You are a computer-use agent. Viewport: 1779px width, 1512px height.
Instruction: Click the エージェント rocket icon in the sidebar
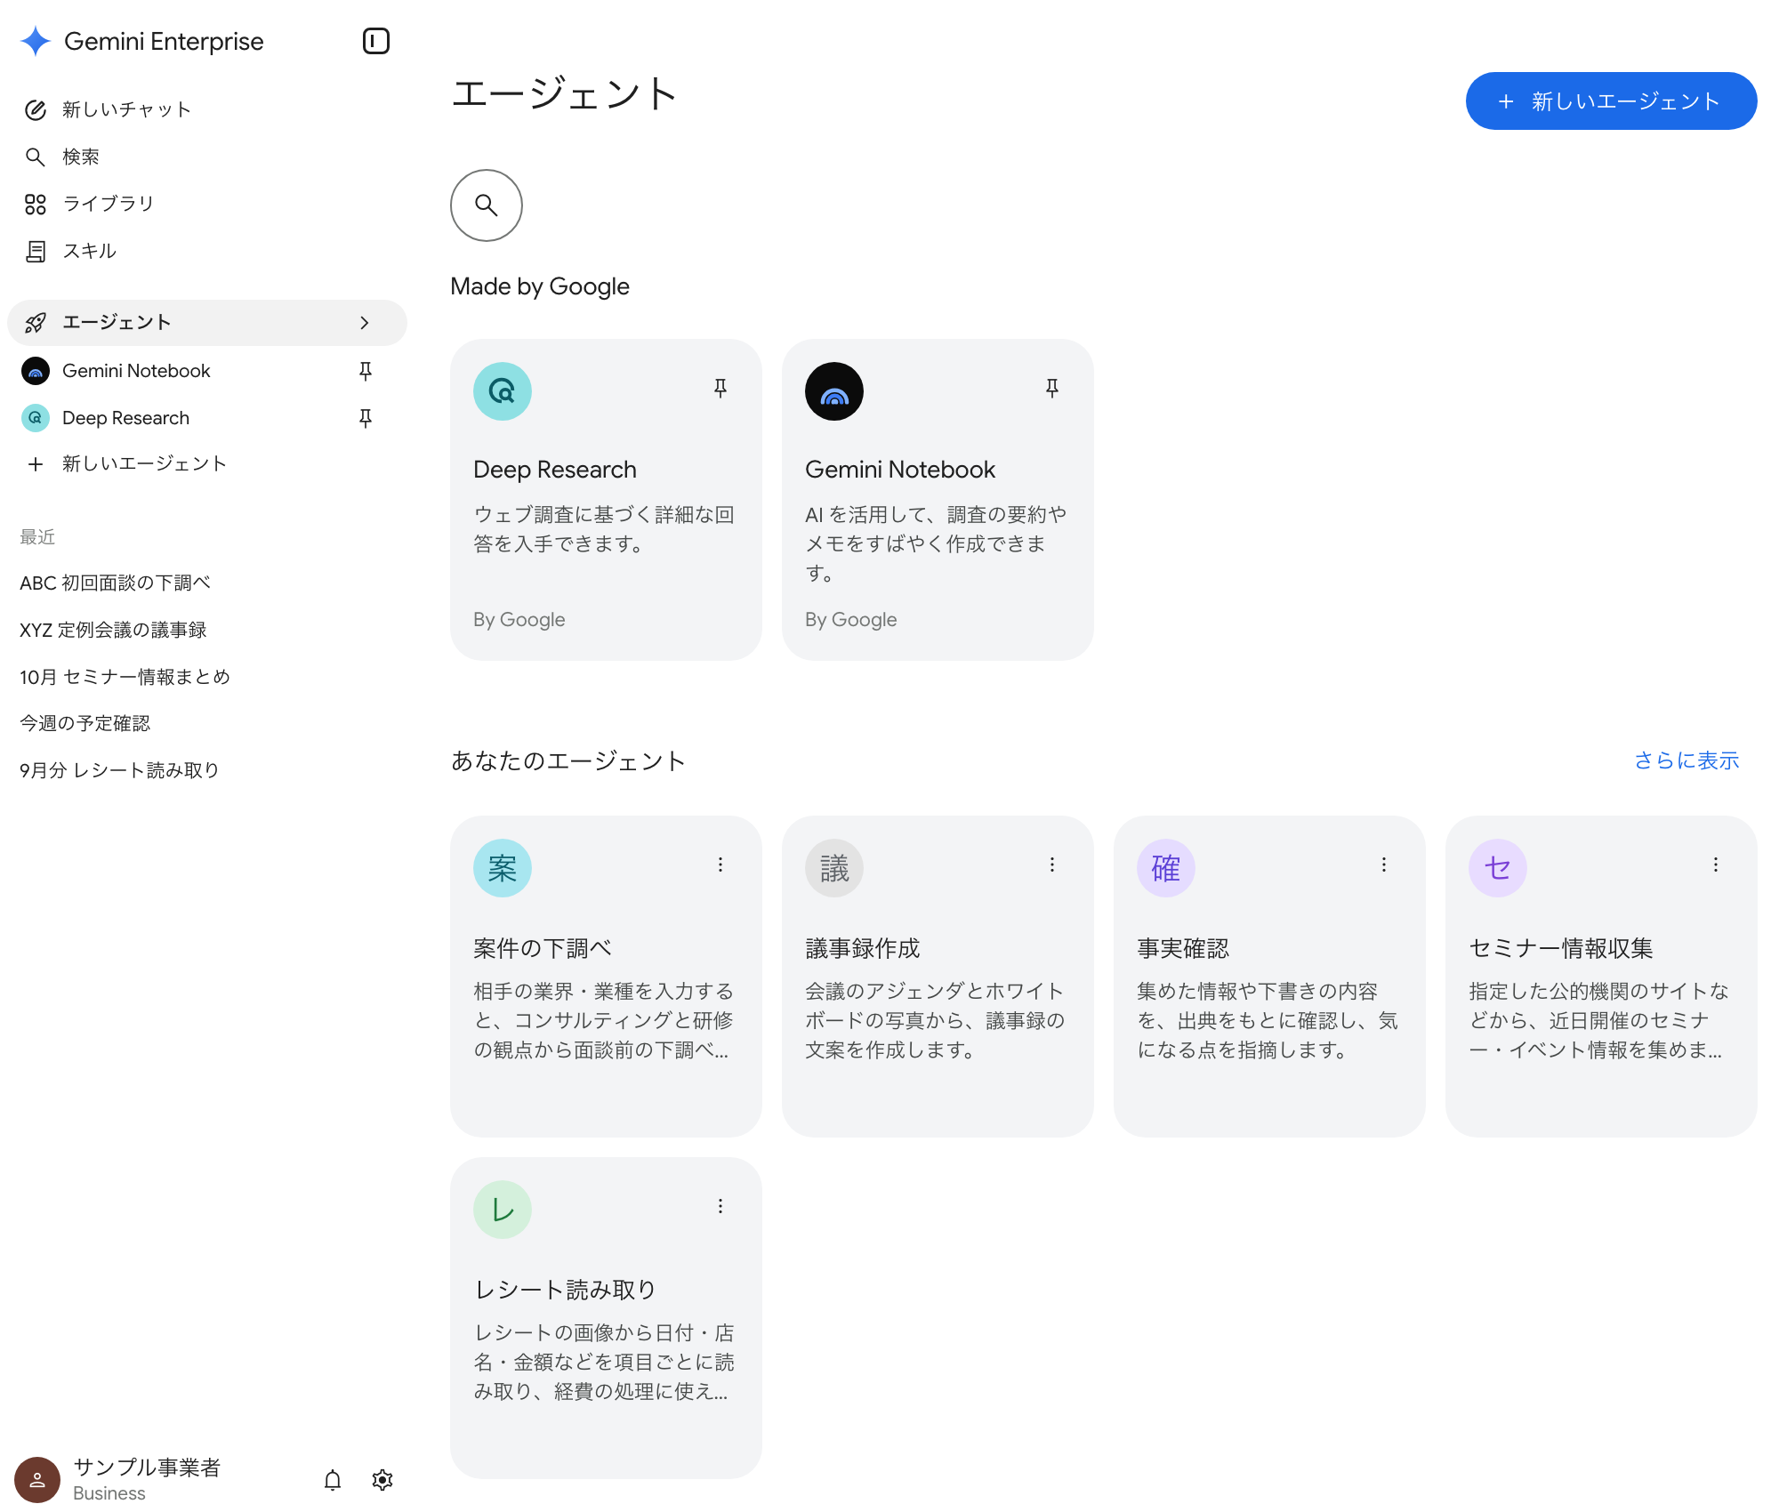click(x=36, y=323)
